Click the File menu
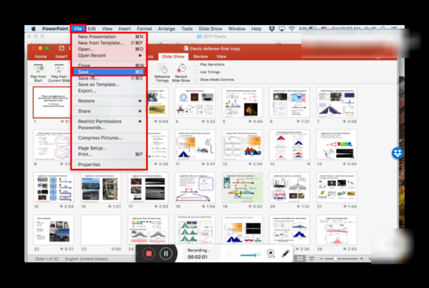 click(x=78, y=29)
